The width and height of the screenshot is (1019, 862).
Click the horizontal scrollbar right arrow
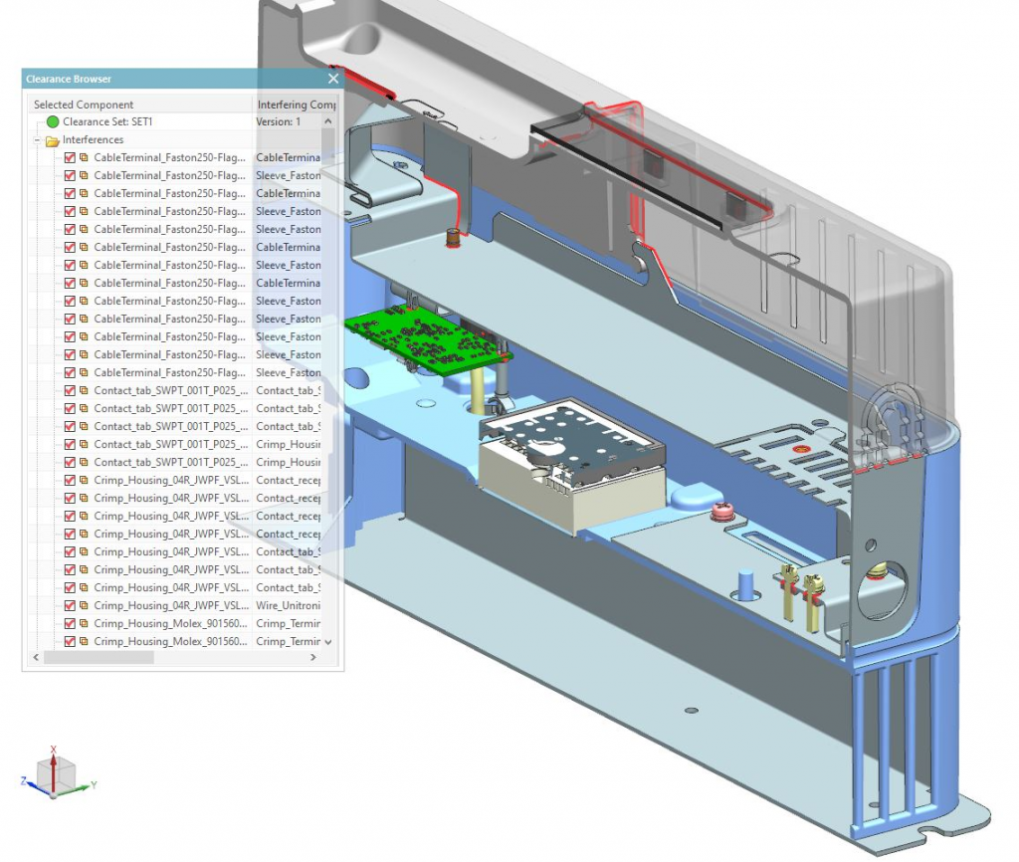313,658
